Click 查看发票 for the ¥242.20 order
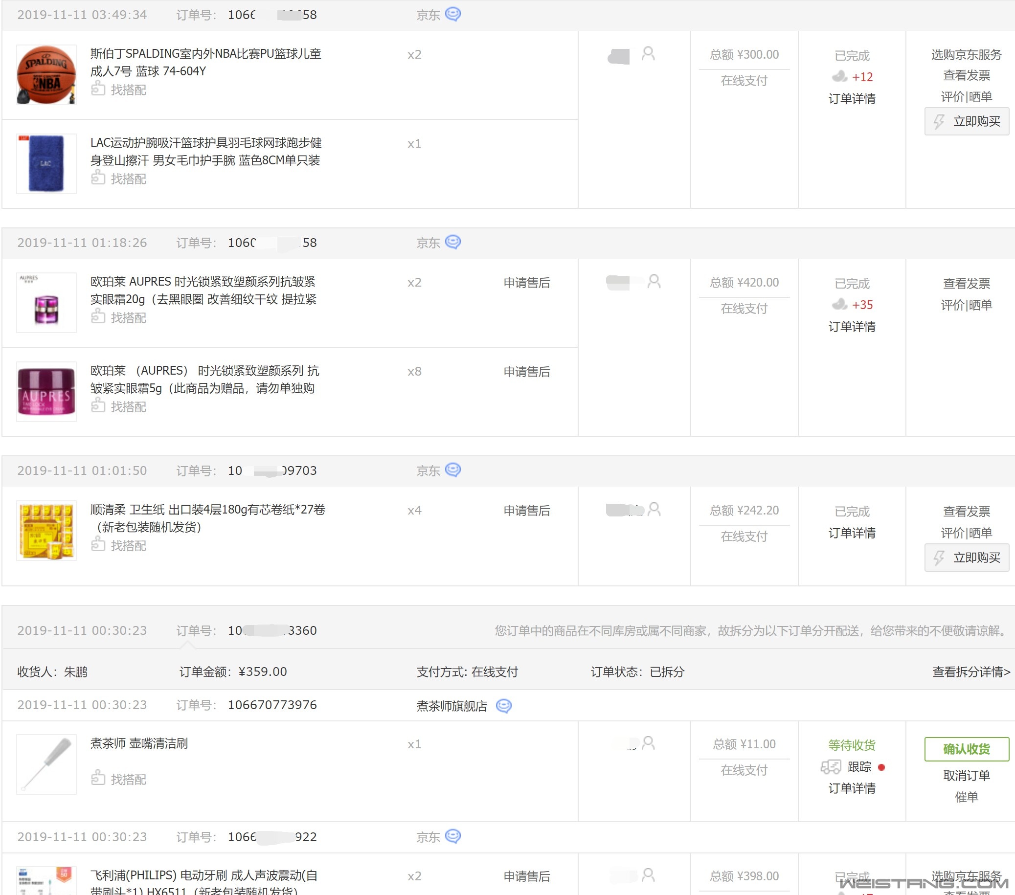 967,511
